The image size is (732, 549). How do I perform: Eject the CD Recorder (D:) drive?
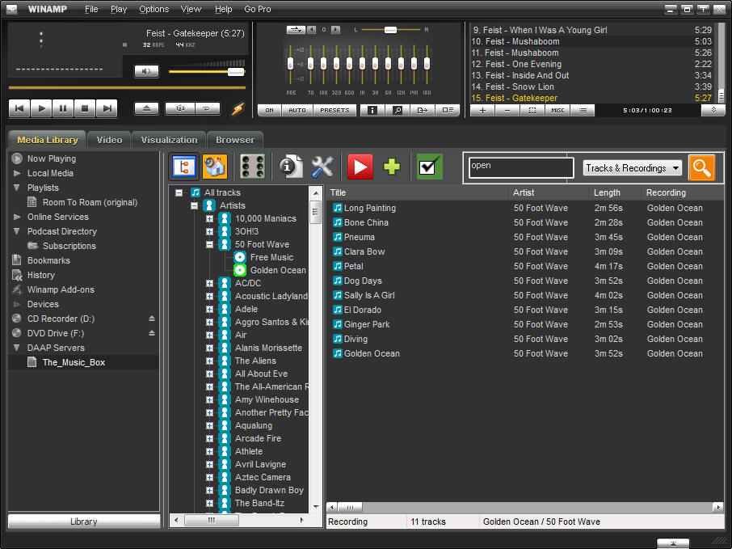[152, 319]
